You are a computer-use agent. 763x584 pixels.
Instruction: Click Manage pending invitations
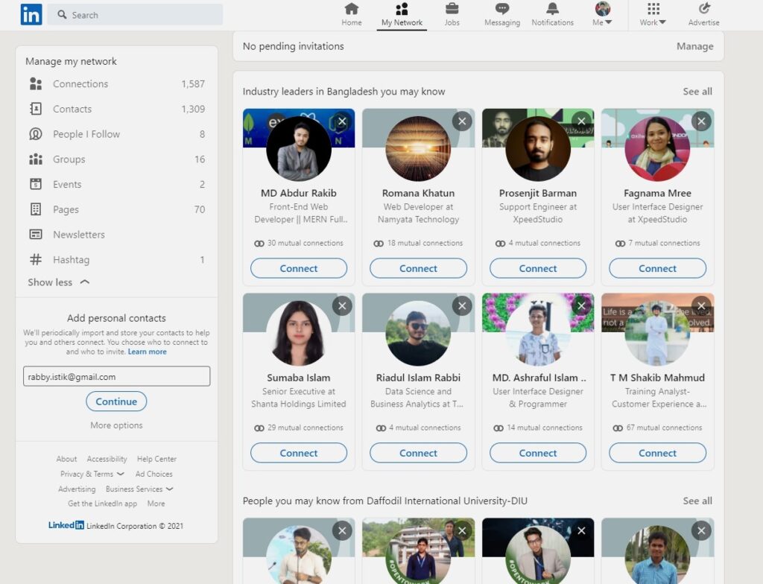[695, 46]
